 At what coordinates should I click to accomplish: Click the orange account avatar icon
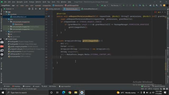pos(164,5)
